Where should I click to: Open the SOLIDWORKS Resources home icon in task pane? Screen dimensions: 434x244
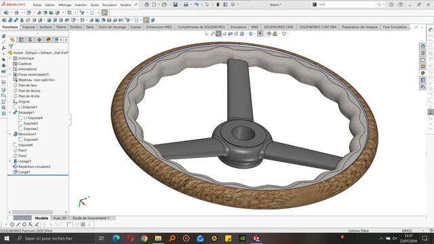coord(422,46)
